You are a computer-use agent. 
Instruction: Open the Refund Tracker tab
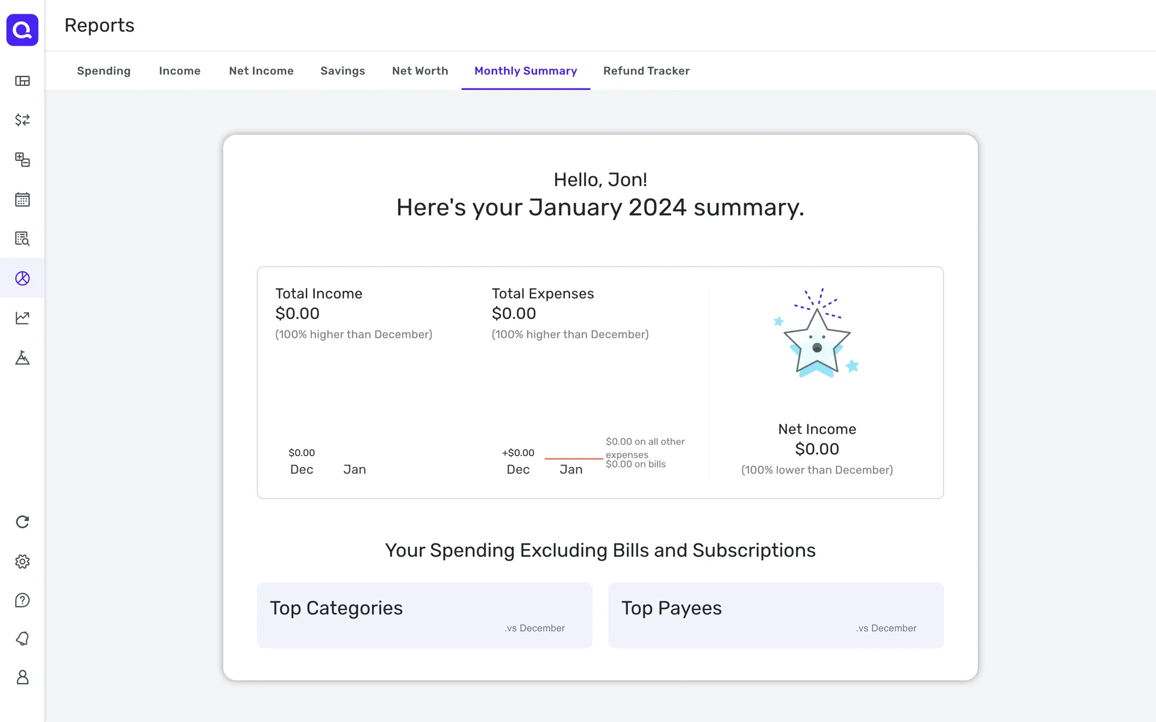click(x=646, y=71)
